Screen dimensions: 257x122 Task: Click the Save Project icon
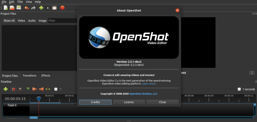tap(19, 8)
